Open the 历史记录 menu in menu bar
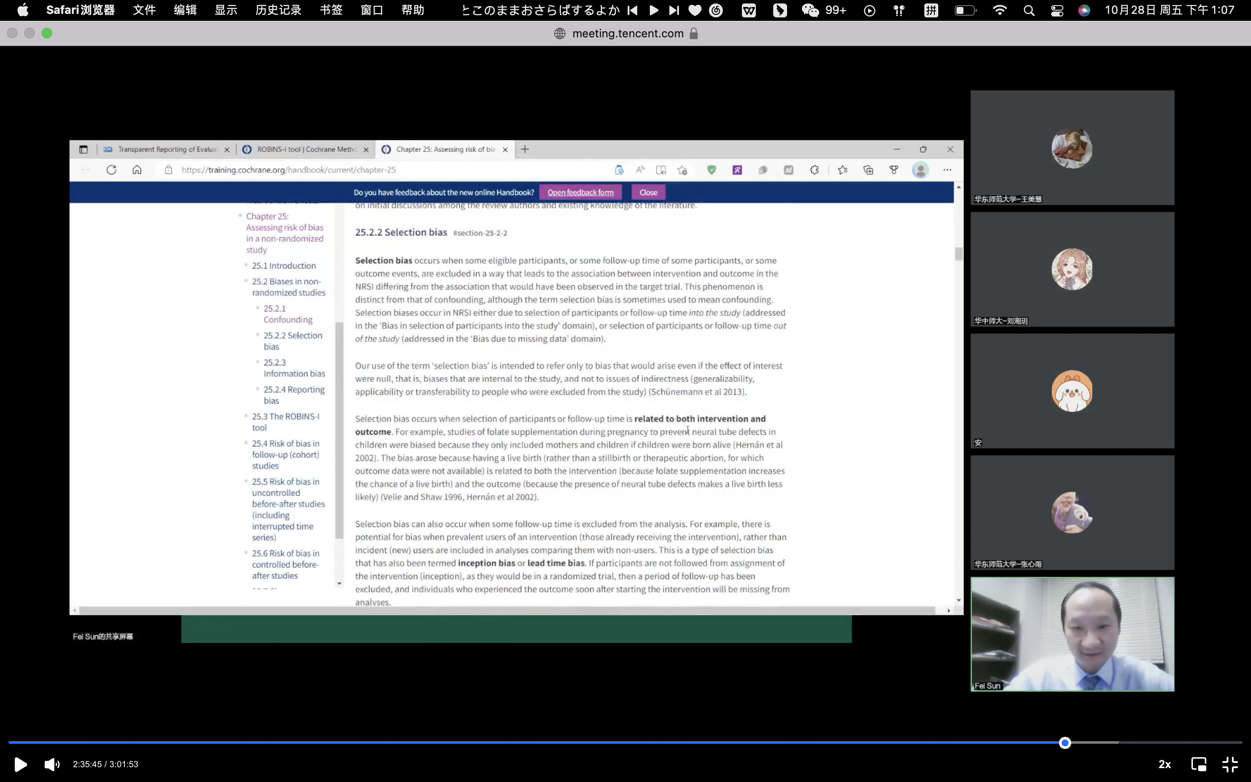 coord(278,10)
